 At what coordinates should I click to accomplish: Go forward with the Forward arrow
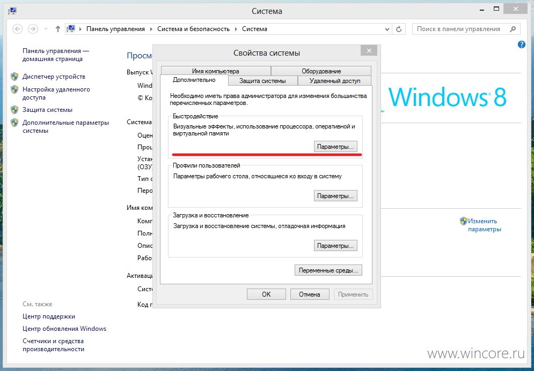(x=33, y=29)
